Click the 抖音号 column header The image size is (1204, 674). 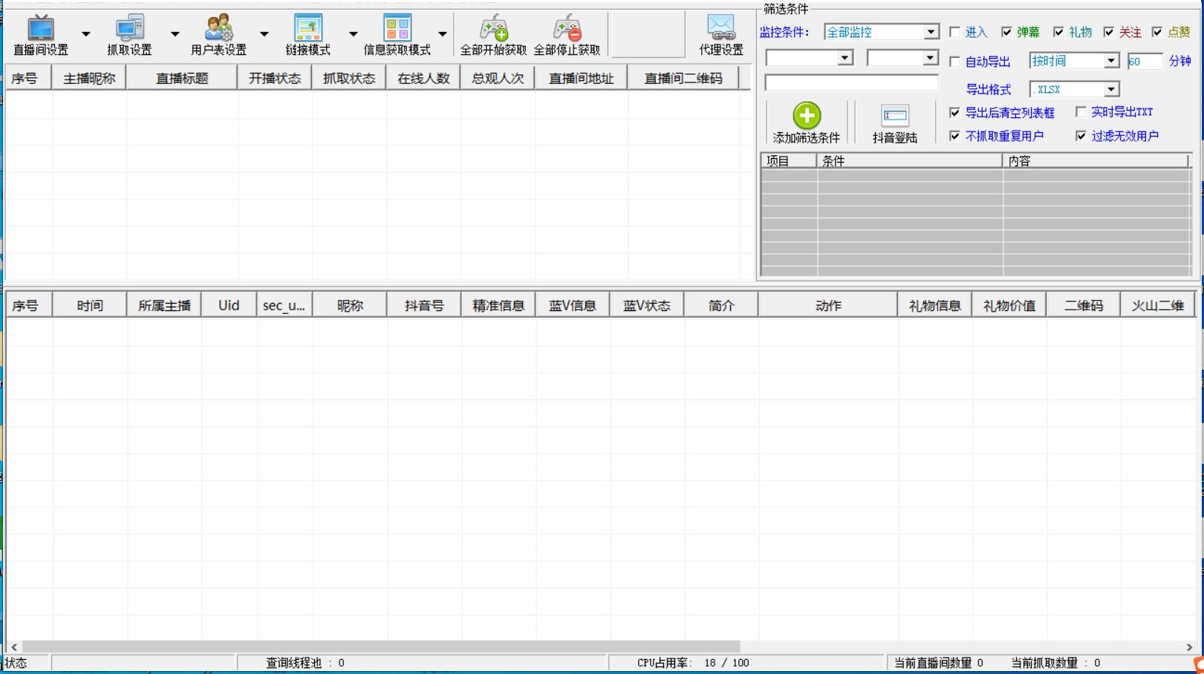click(x=424, y=305)
